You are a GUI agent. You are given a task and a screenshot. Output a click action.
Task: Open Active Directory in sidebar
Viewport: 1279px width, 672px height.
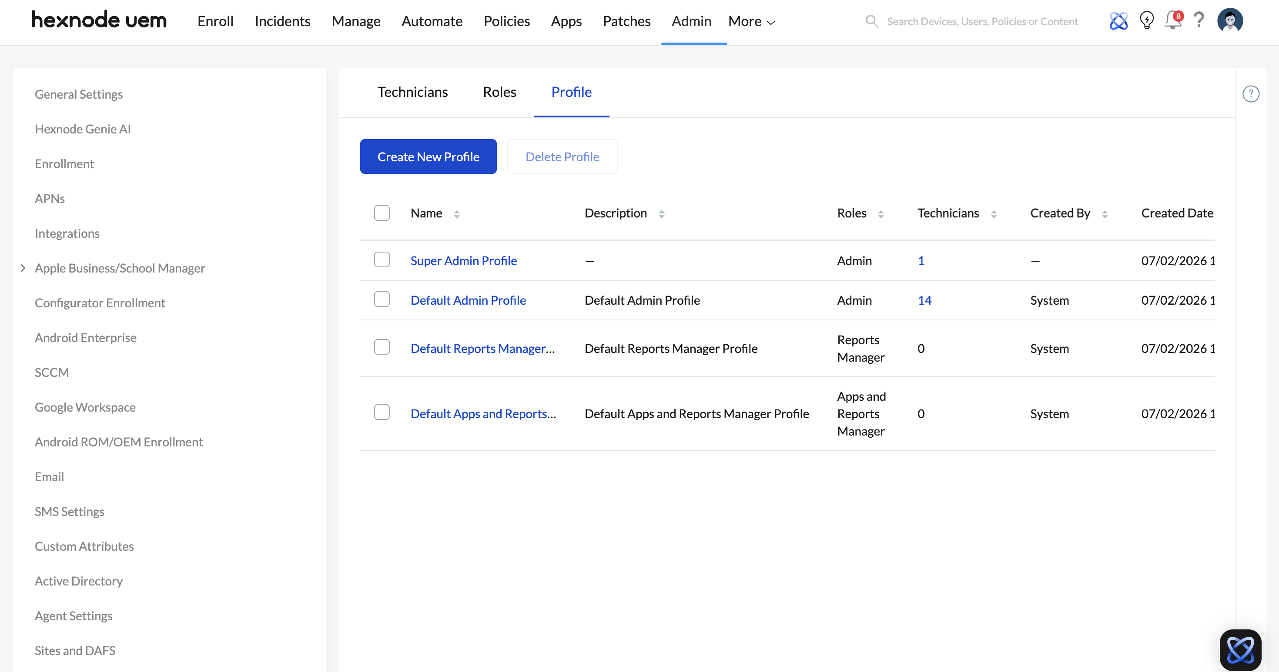pyautogui.click(x=78, y=581)
